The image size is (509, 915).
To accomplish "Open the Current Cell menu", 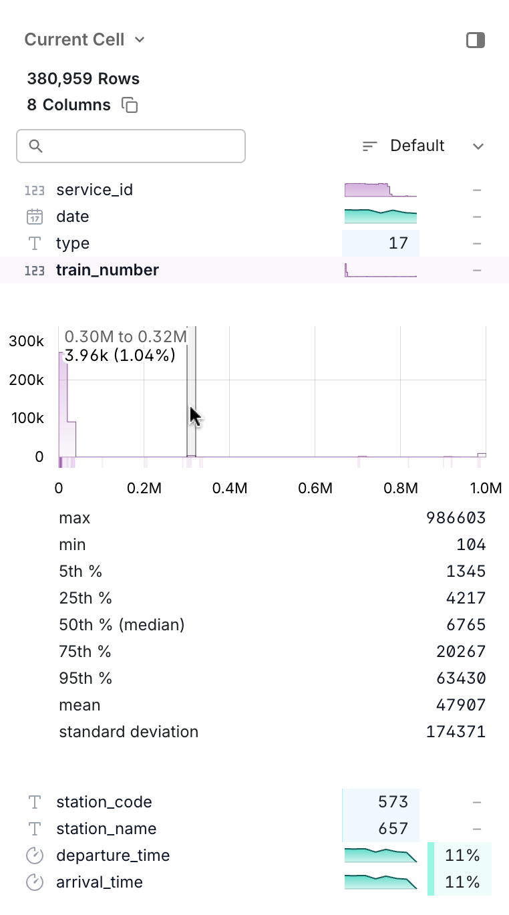I will coord(75,40).
